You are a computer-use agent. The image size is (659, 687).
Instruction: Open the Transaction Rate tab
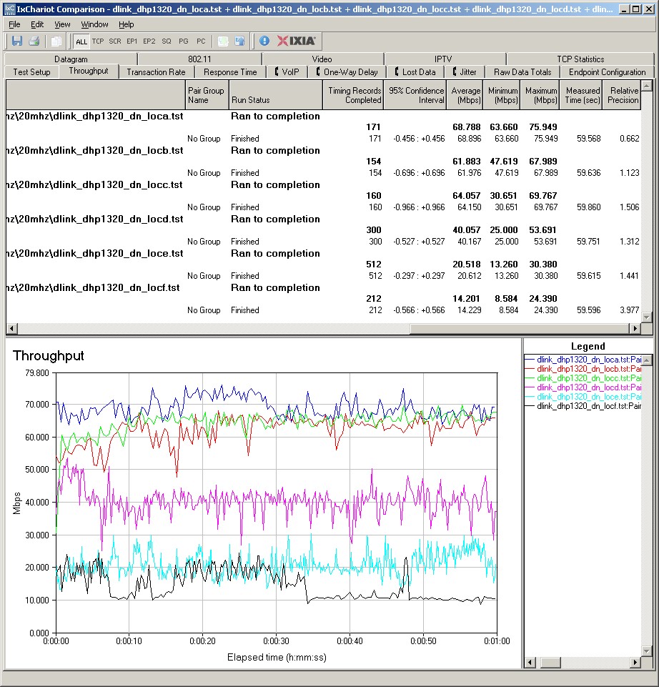[x=156, y=72]
